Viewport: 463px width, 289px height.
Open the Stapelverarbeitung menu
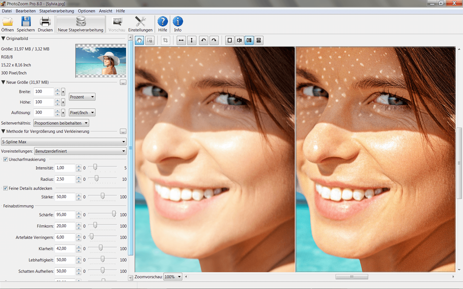[57, 11]
